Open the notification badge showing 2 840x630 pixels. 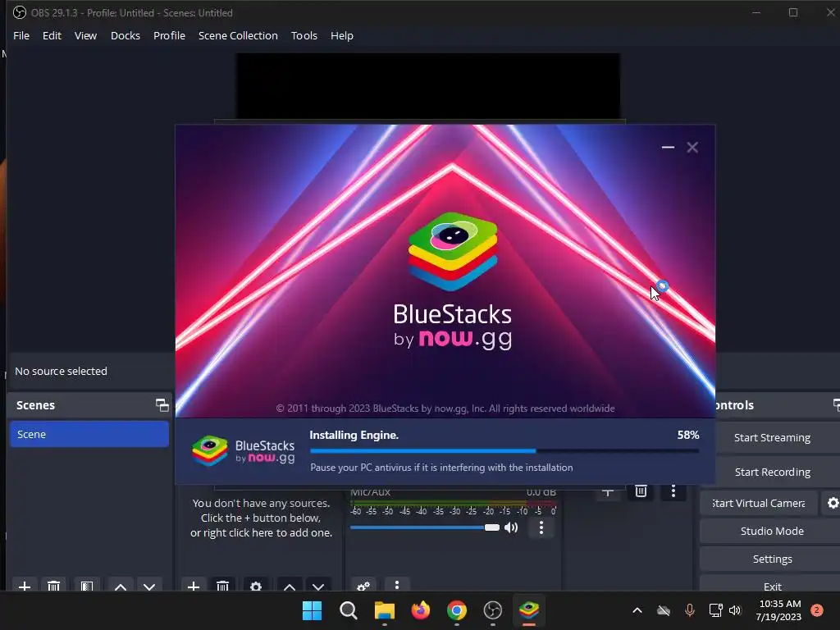tap(817, 610)
